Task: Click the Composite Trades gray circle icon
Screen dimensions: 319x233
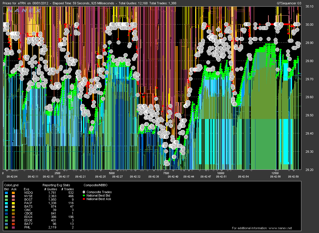Action: 84,192
